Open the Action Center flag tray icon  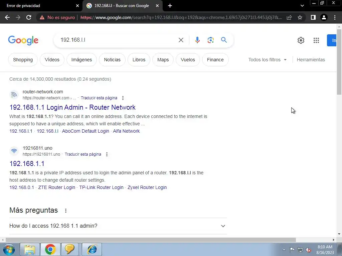tap(292, 249)
